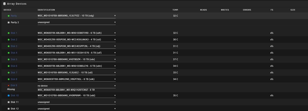
Task: Open the Parity device identification dropdown
Action: point(77,16)
